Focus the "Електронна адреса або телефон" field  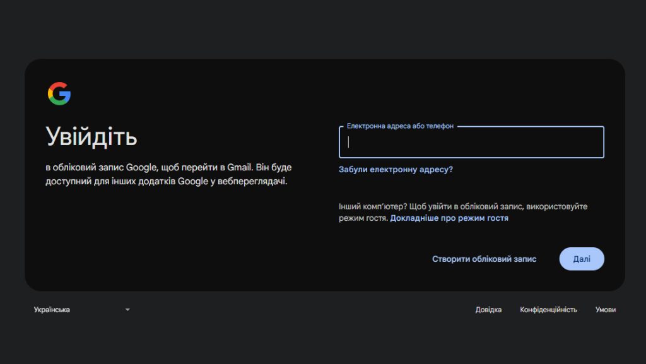pyautogui.click(x=471, y=142)
